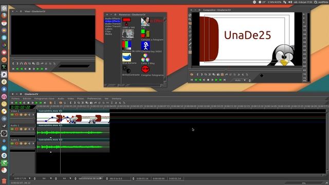This screenshot has width=329, height=185.
Task: Jump to start using the main toolbar rewind-to-start button
Action: [12, 103]
